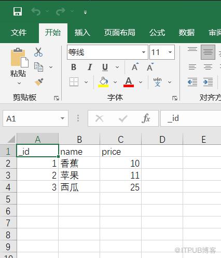The height and width of the screenshot is (258, 221).
Task: Click the formula bar Cancel X icon
Action: tap(100, 119)
